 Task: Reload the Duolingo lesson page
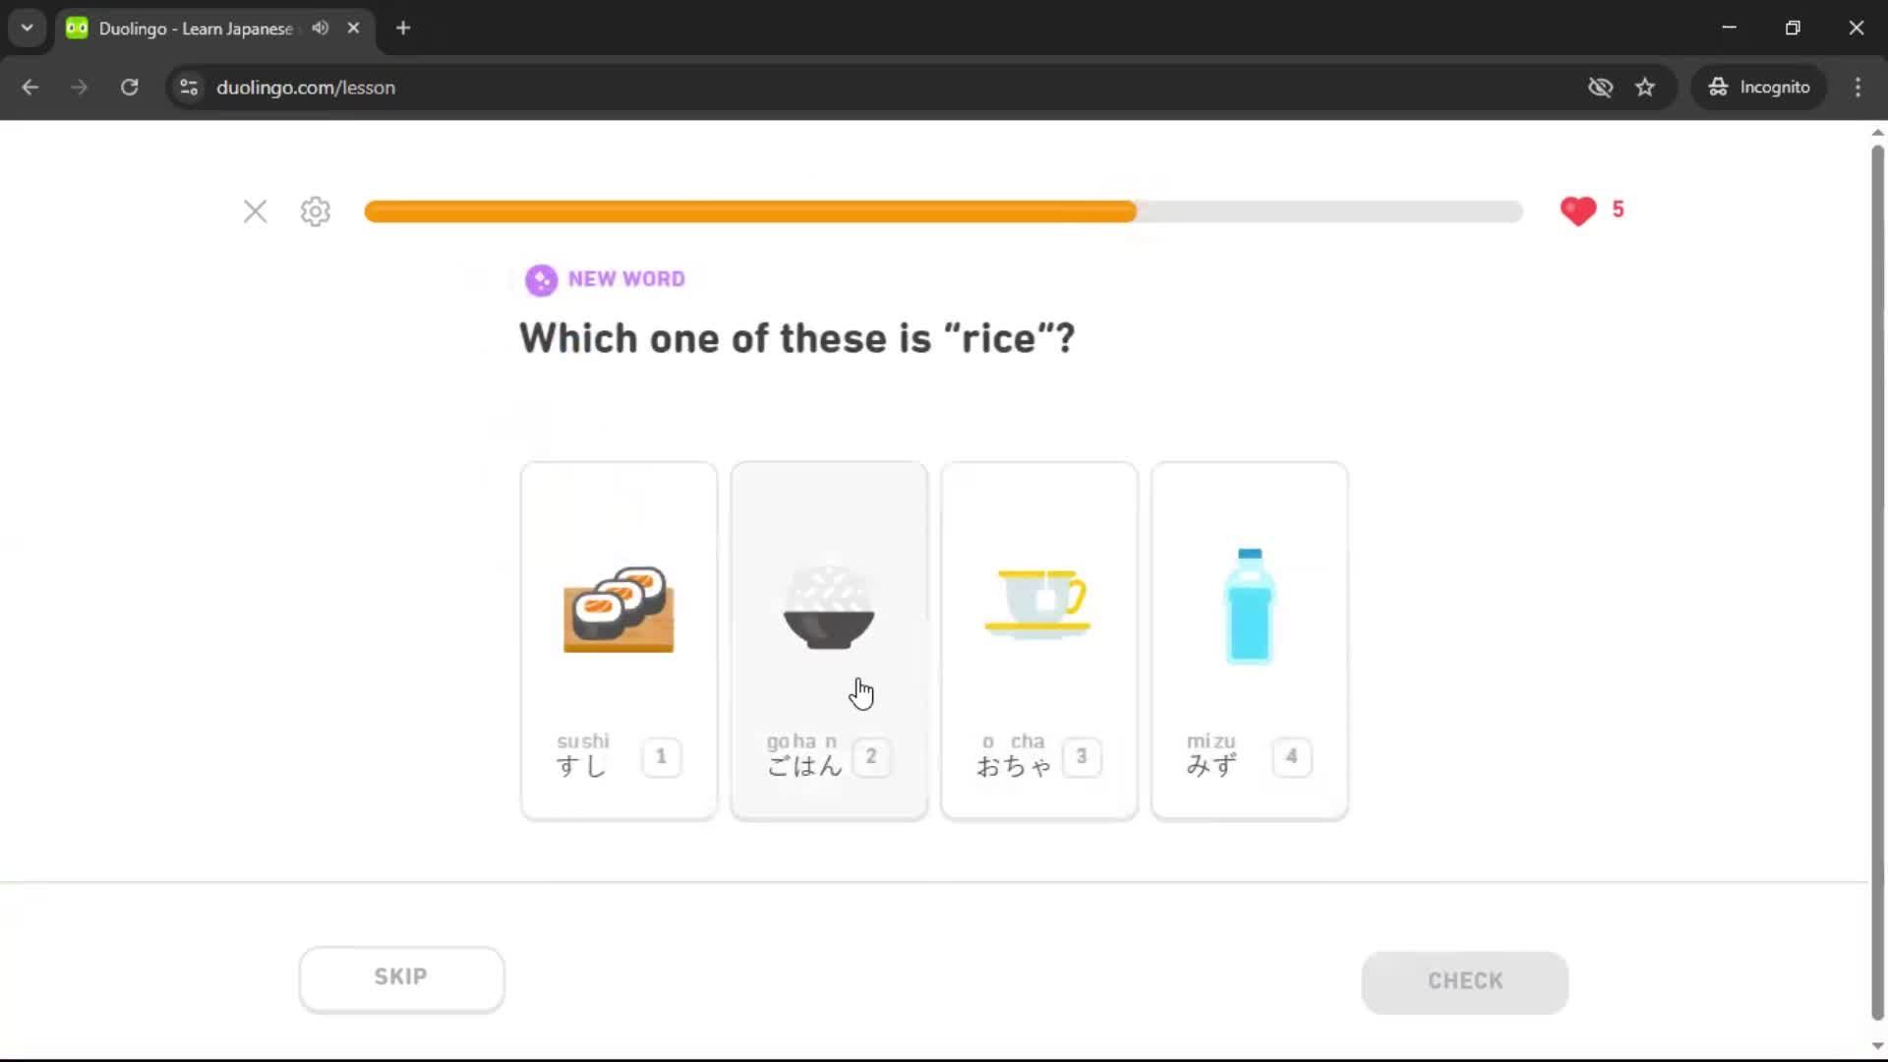[x=129, y=88]
